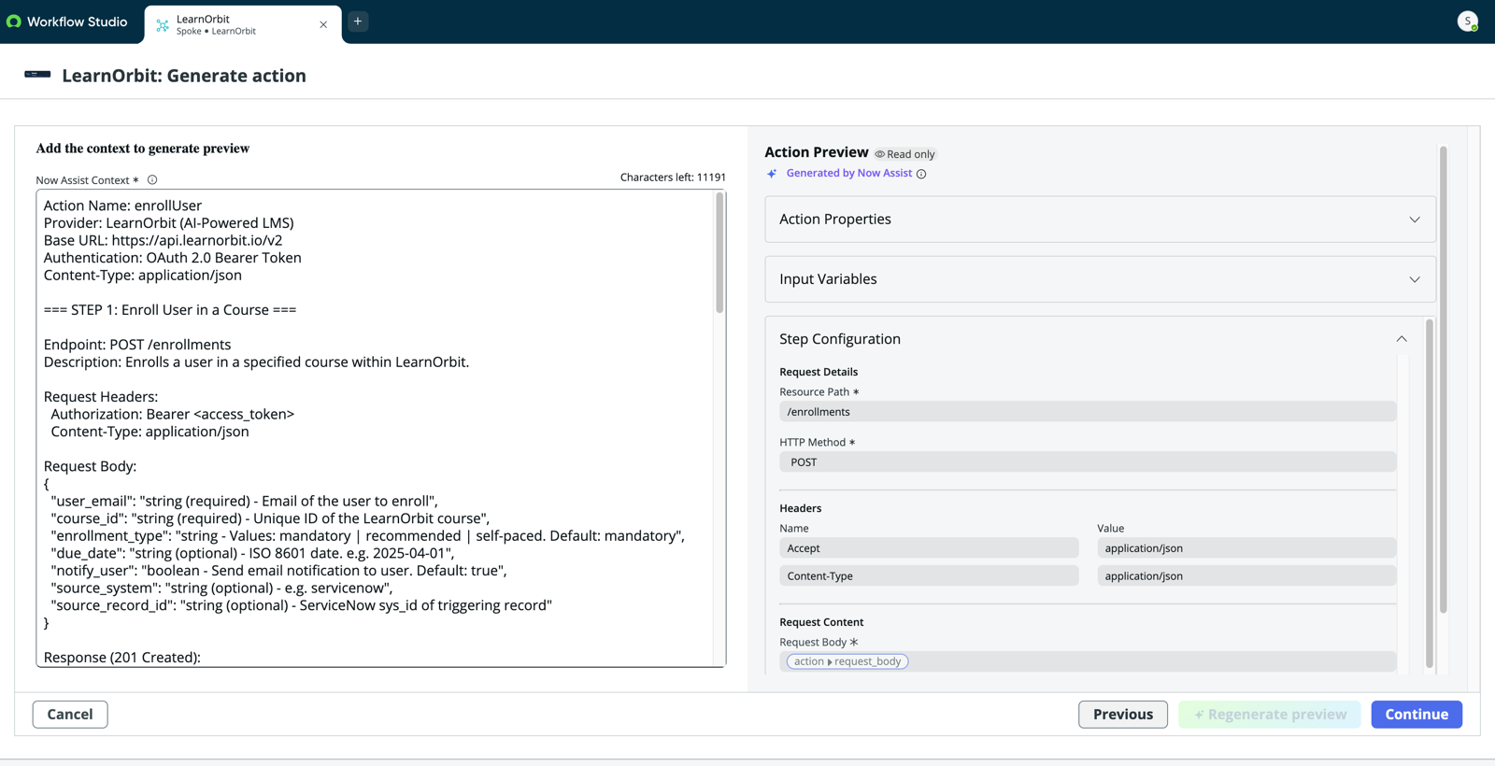Image resolution: width=1495 pixels, height=766 pixels.
Task: Click the 'LearnOrbit: Generate action' title
Action: click(184, 76)
